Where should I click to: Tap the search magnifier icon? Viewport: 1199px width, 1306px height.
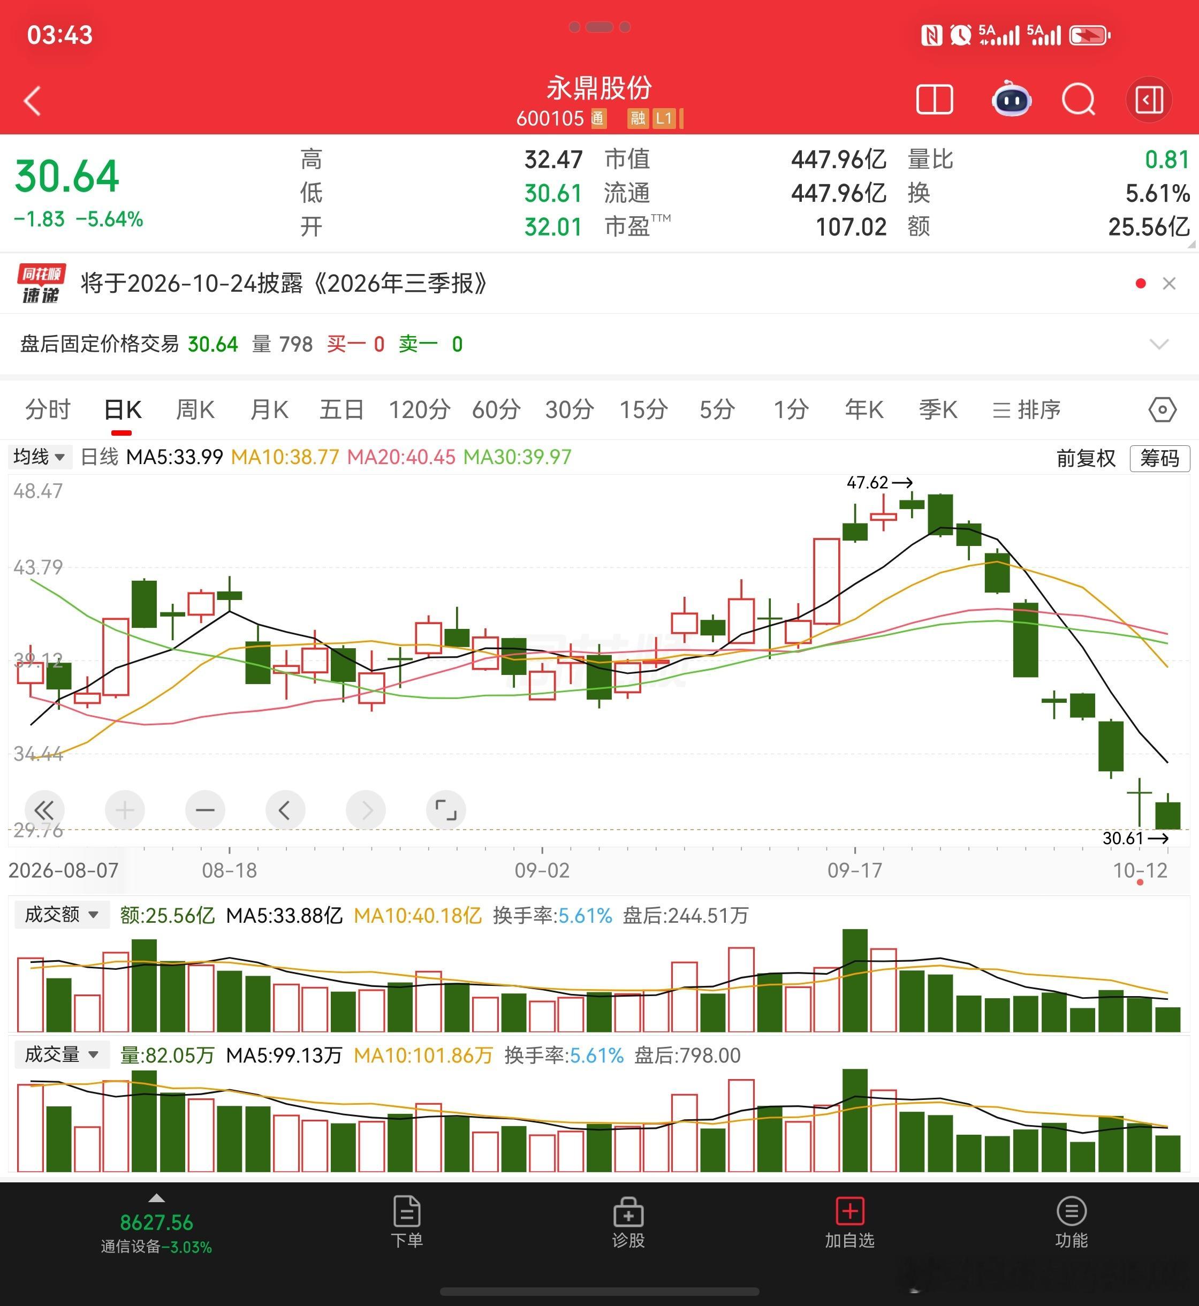(1079, 100)
